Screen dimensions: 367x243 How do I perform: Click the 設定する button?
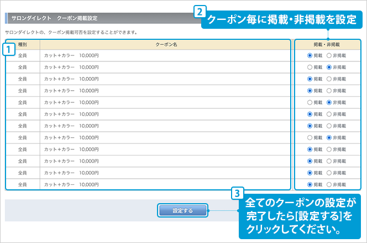183,210
